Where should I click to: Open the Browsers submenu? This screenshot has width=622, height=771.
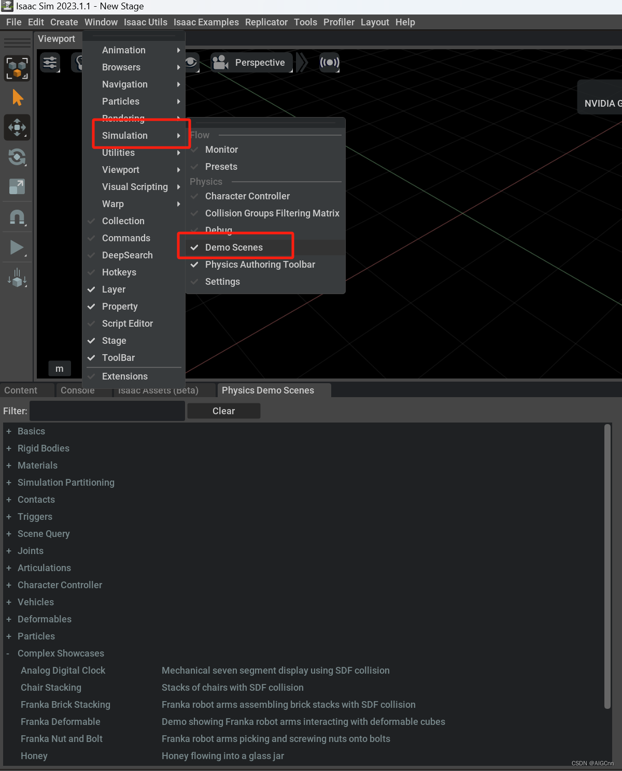134,67
